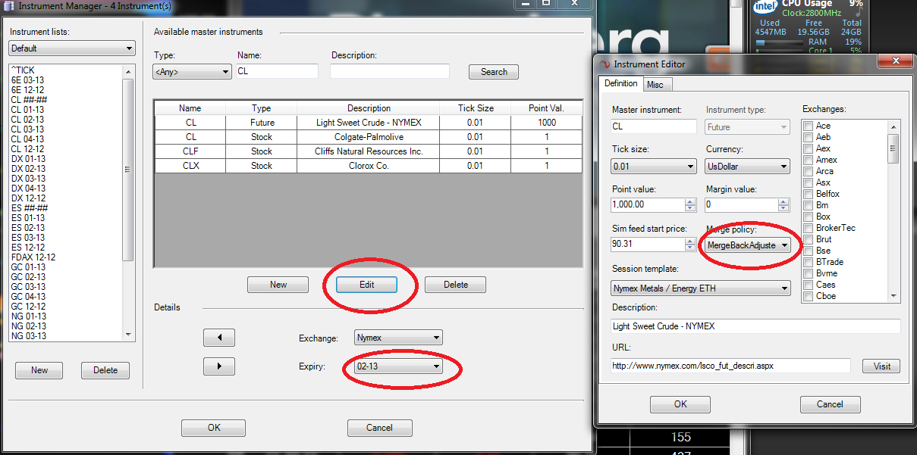Select the Colgate-Palmolive row
This screenshot has height=455, width=917.
click(x=369, y=137)
